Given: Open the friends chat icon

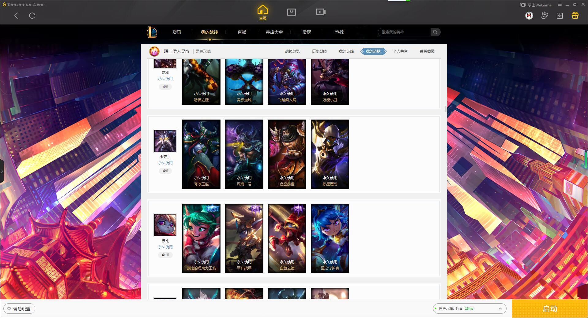Looking at the screenshot, I should (545, 16).
